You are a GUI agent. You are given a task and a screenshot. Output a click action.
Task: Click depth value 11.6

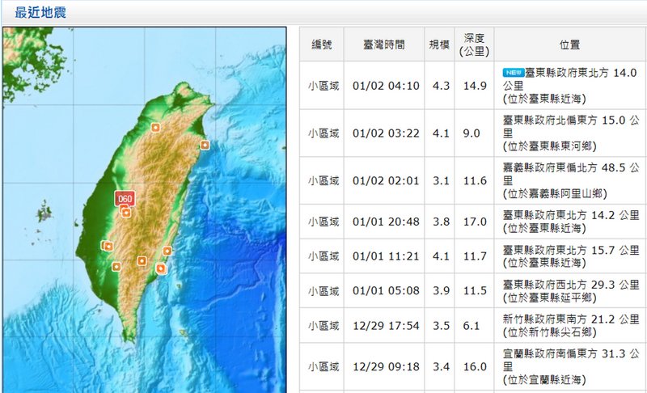[x=475, y=180]
